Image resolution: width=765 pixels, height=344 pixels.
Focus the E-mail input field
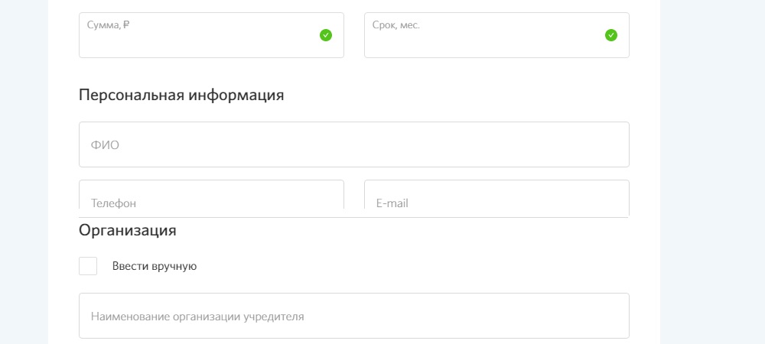point(496,198)
